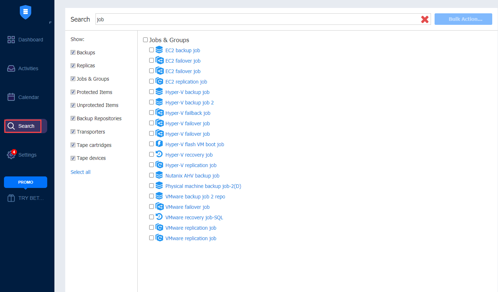Clear the search with the red X icon
The height and width of the screenshot is (292, 498).
tap(425, 19)
